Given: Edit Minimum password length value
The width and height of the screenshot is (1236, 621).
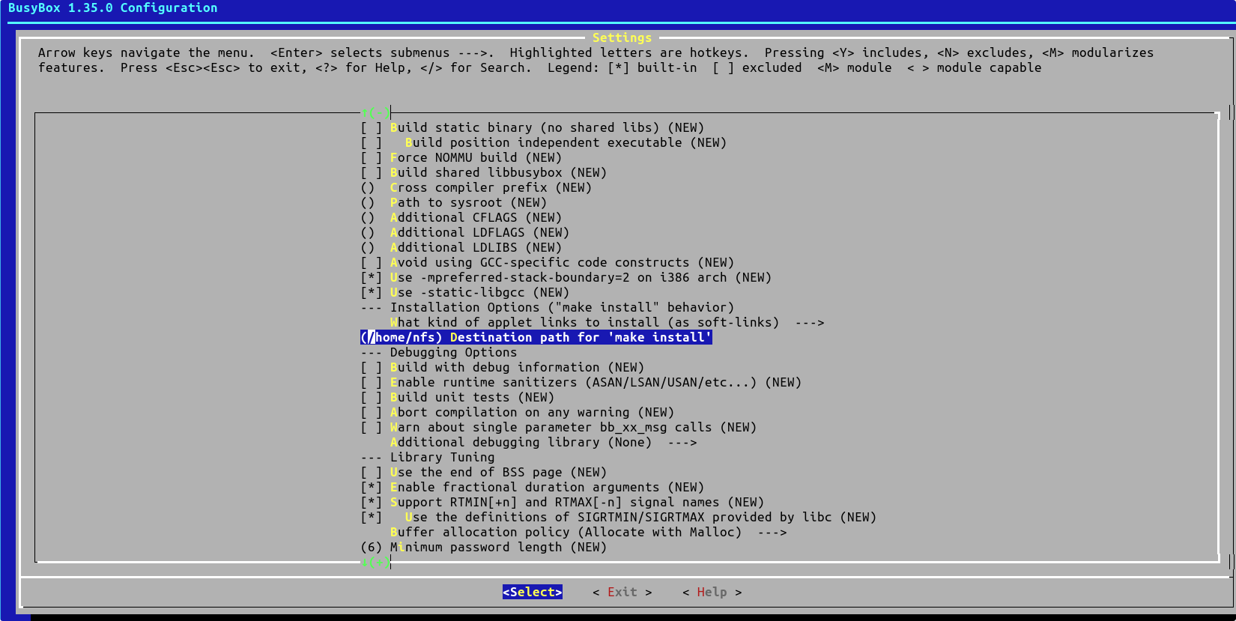Looking at the screenshot, I should [x=483, y=547].
